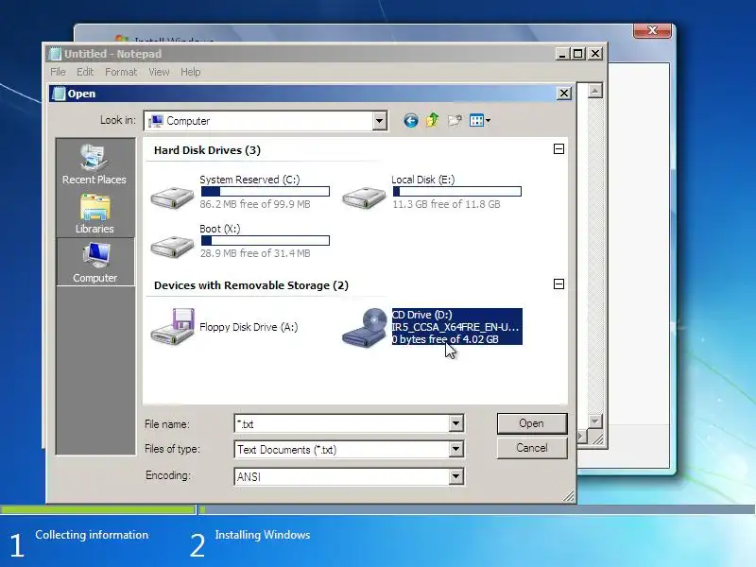Screen dimensions: 756x567
Task: Open the Libraries shortcut in sidebar
Action: (x=94, y=214)
